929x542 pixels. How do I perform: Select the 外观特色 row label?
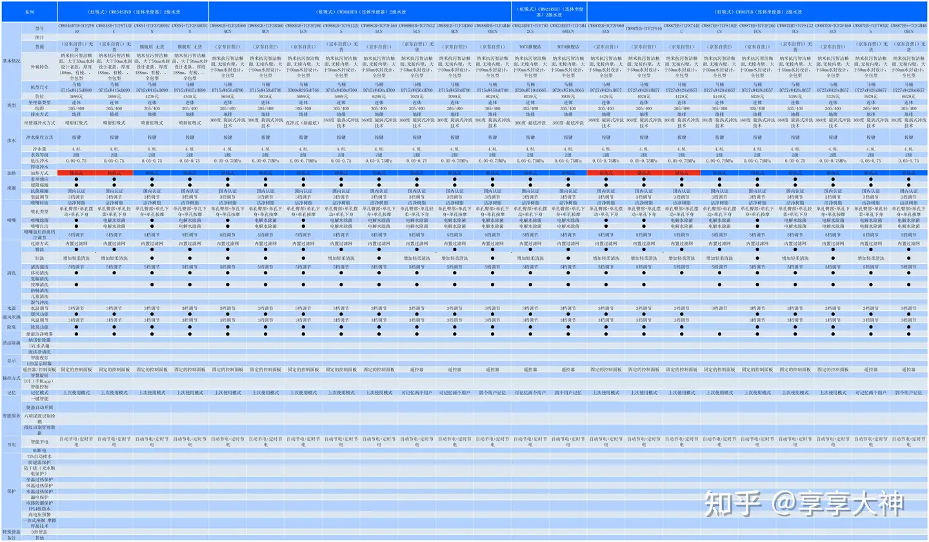click(x=39, y=66)
